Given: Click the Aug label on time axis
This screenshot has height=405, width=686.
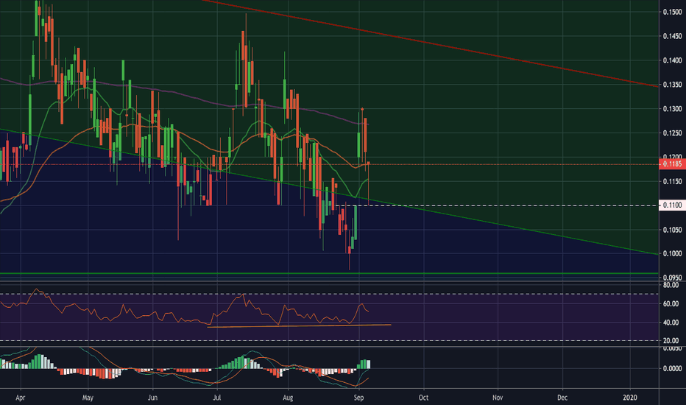Looking at the screenshot, I should coord(288,398).
